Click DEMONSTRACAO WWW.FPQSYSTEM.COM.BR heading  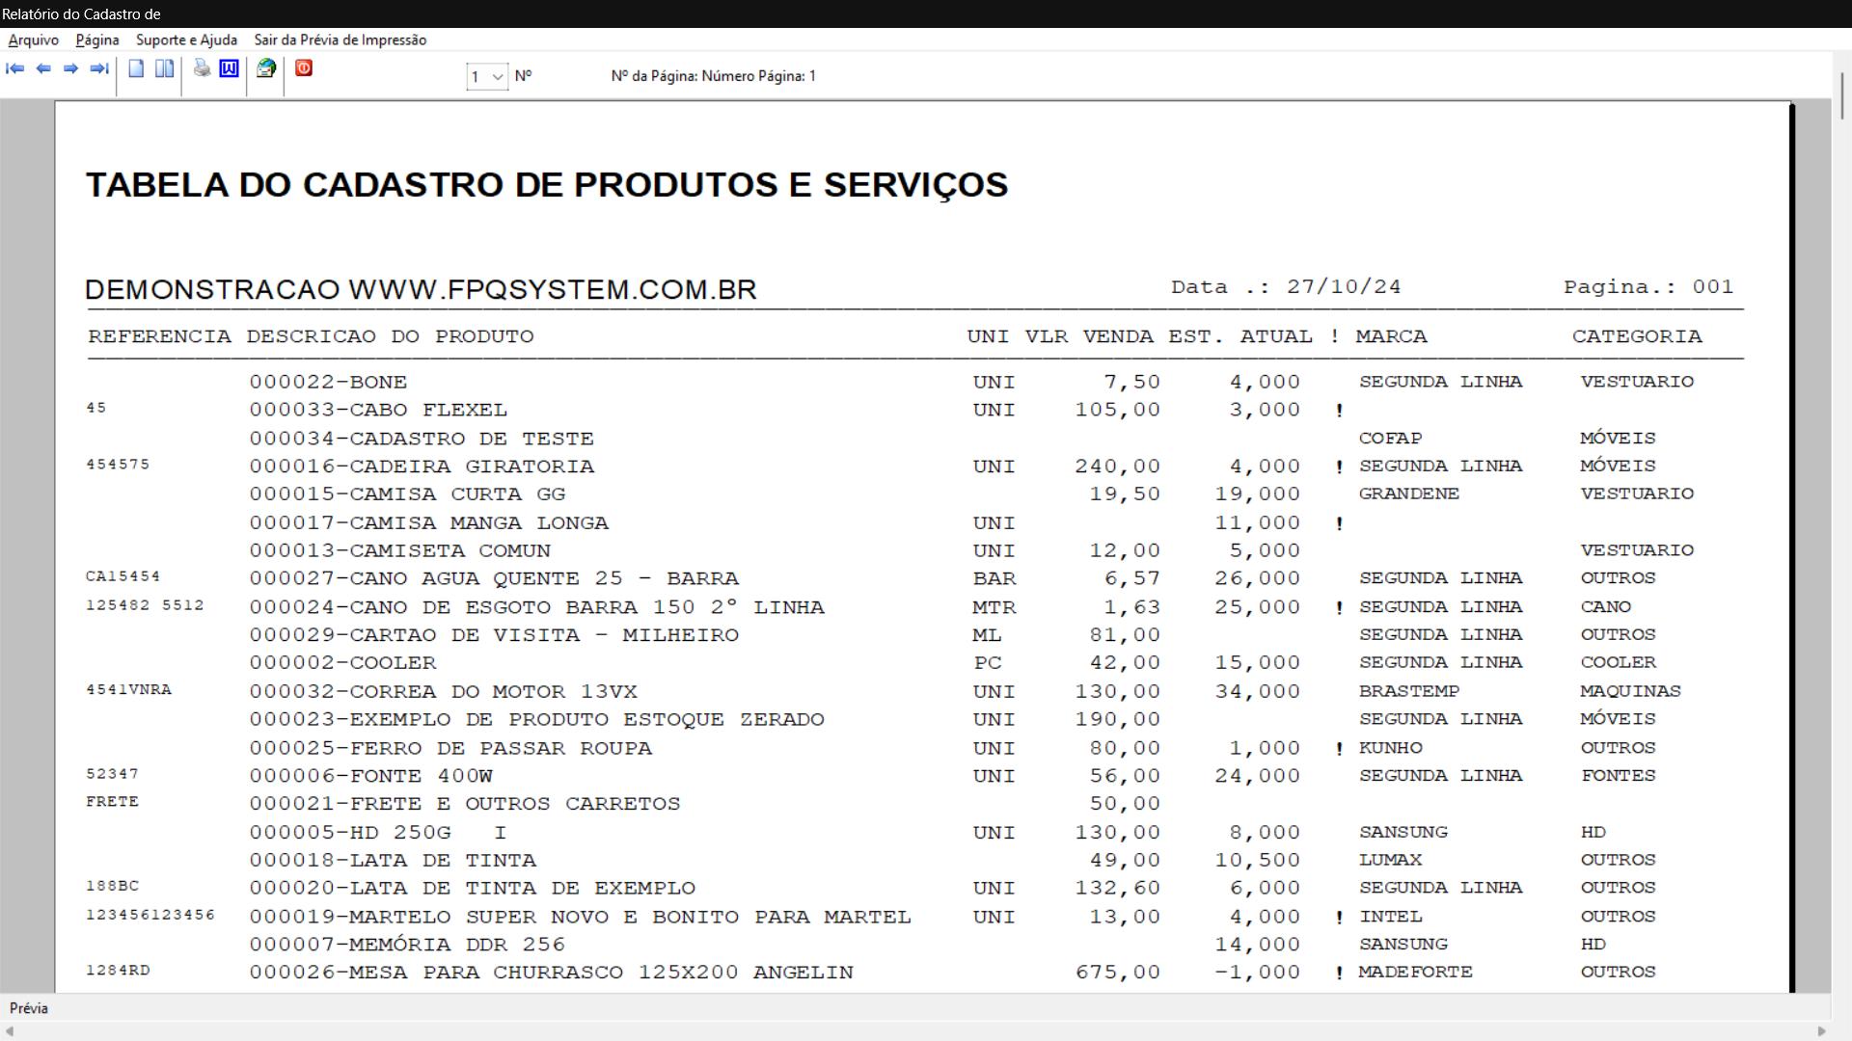(x=421, y=290)
